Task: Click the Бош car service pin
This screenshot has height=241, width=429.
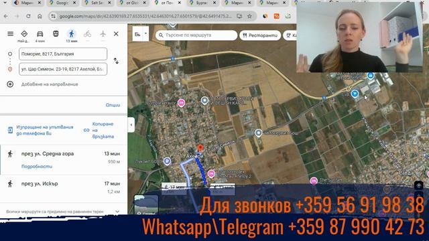Action: point(258,133)
